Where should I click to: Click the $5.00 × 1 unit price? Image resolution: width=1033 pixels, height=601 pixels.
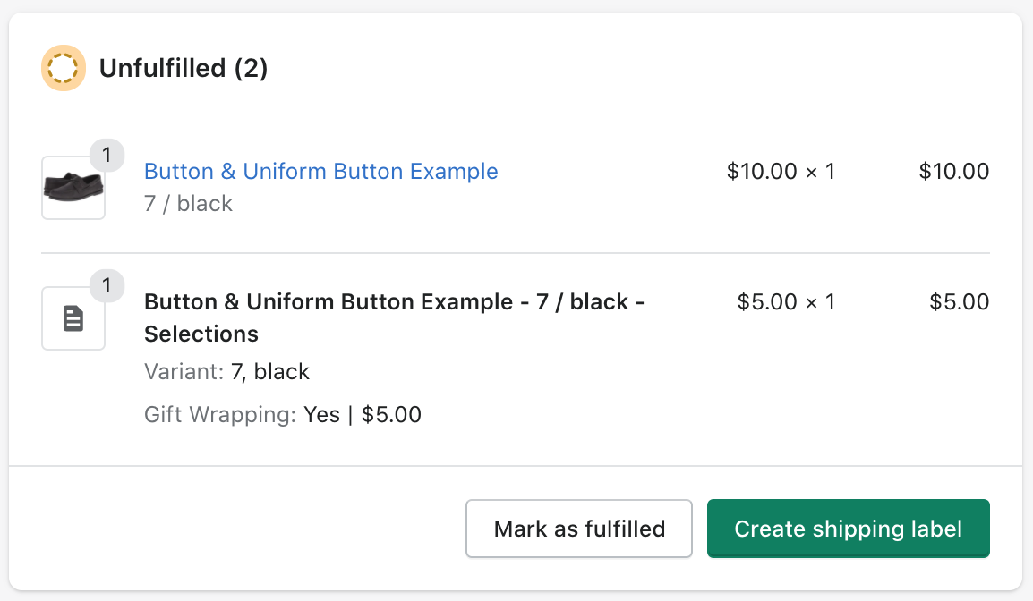coord(786,301)
